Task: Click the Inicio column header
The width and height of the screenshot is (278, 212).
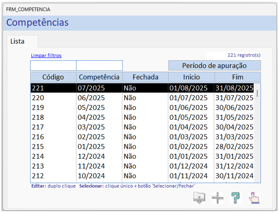Action: click(x=192, y=77)
